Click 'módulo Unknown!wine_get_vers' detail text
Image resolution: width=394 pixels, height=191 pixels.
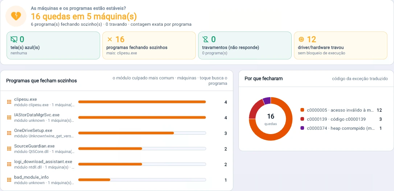pyautogui.click(x=44, y=136)
